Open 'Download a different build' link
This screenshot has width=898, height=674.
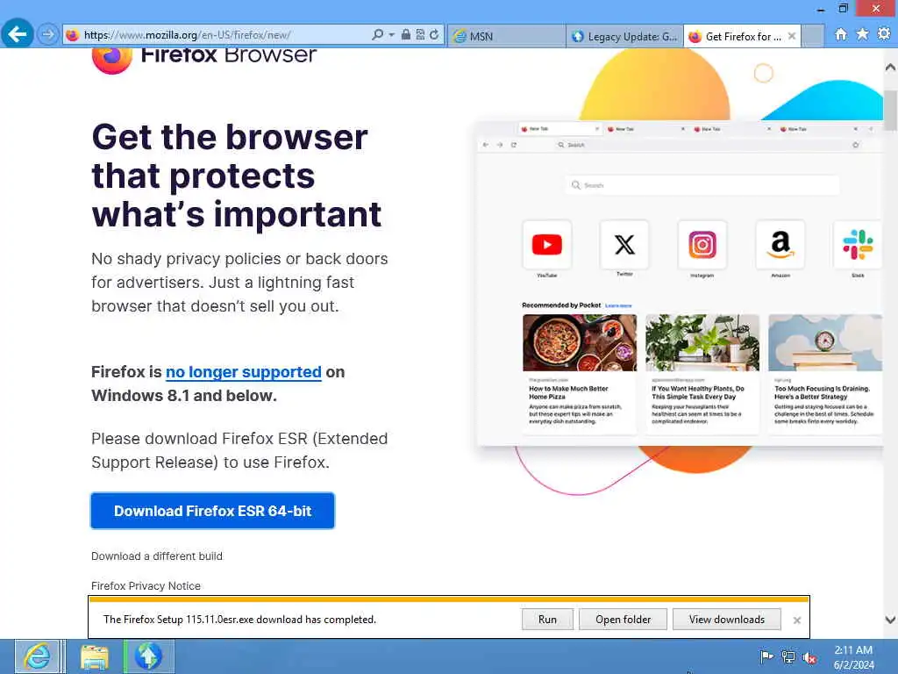(157, 556)
